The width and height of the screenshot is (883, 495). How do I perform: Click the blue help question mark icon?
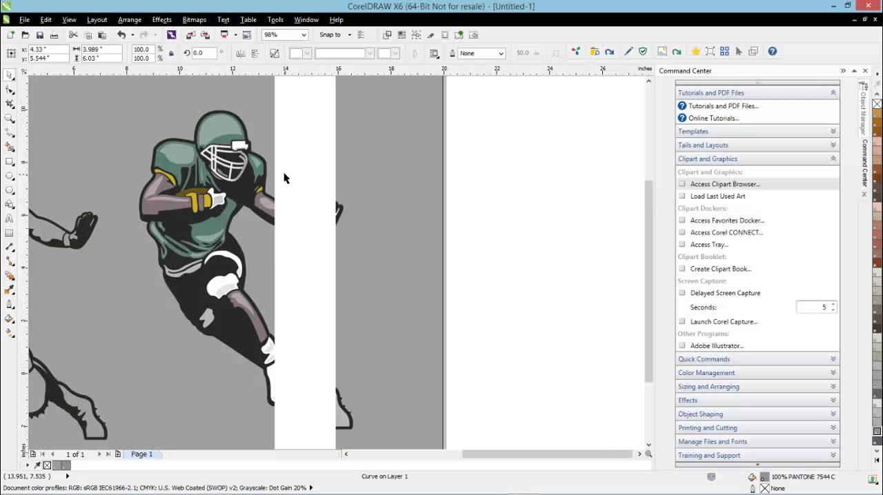click(773, 52)
